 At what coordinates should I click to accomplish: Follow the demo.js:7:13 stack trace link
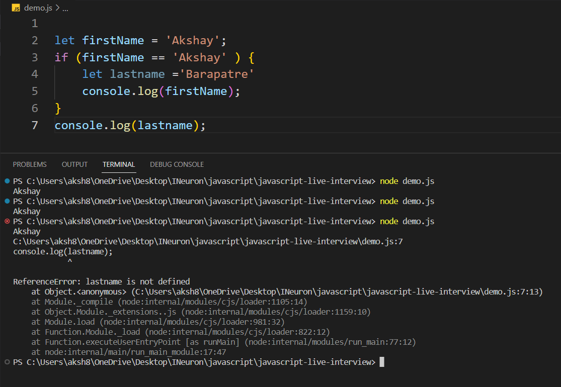click(x=337, y=292)
